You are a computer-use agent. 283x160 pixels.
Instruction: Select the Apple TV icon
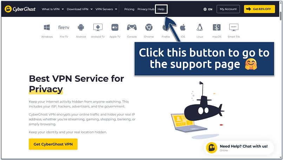coord(115,27)
